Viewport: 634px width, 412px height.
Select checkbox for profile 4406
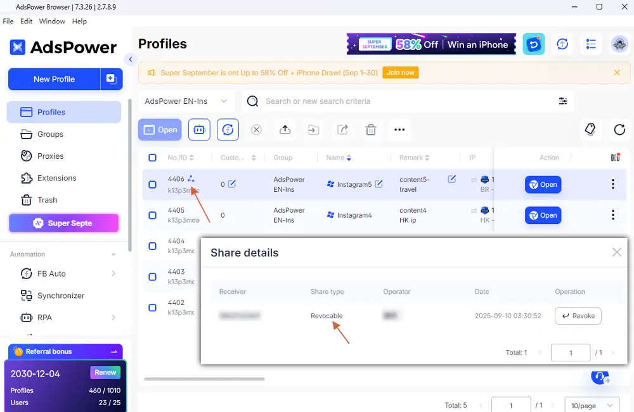tap(152, 184)
